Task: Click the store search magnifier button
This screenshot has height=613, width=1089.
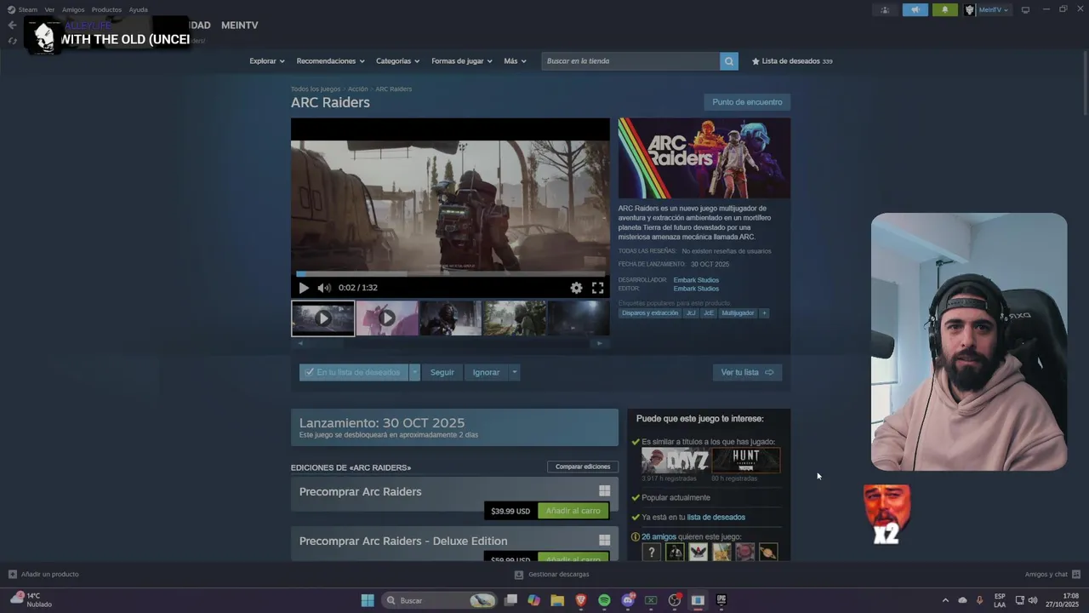Action: [728, 61]
